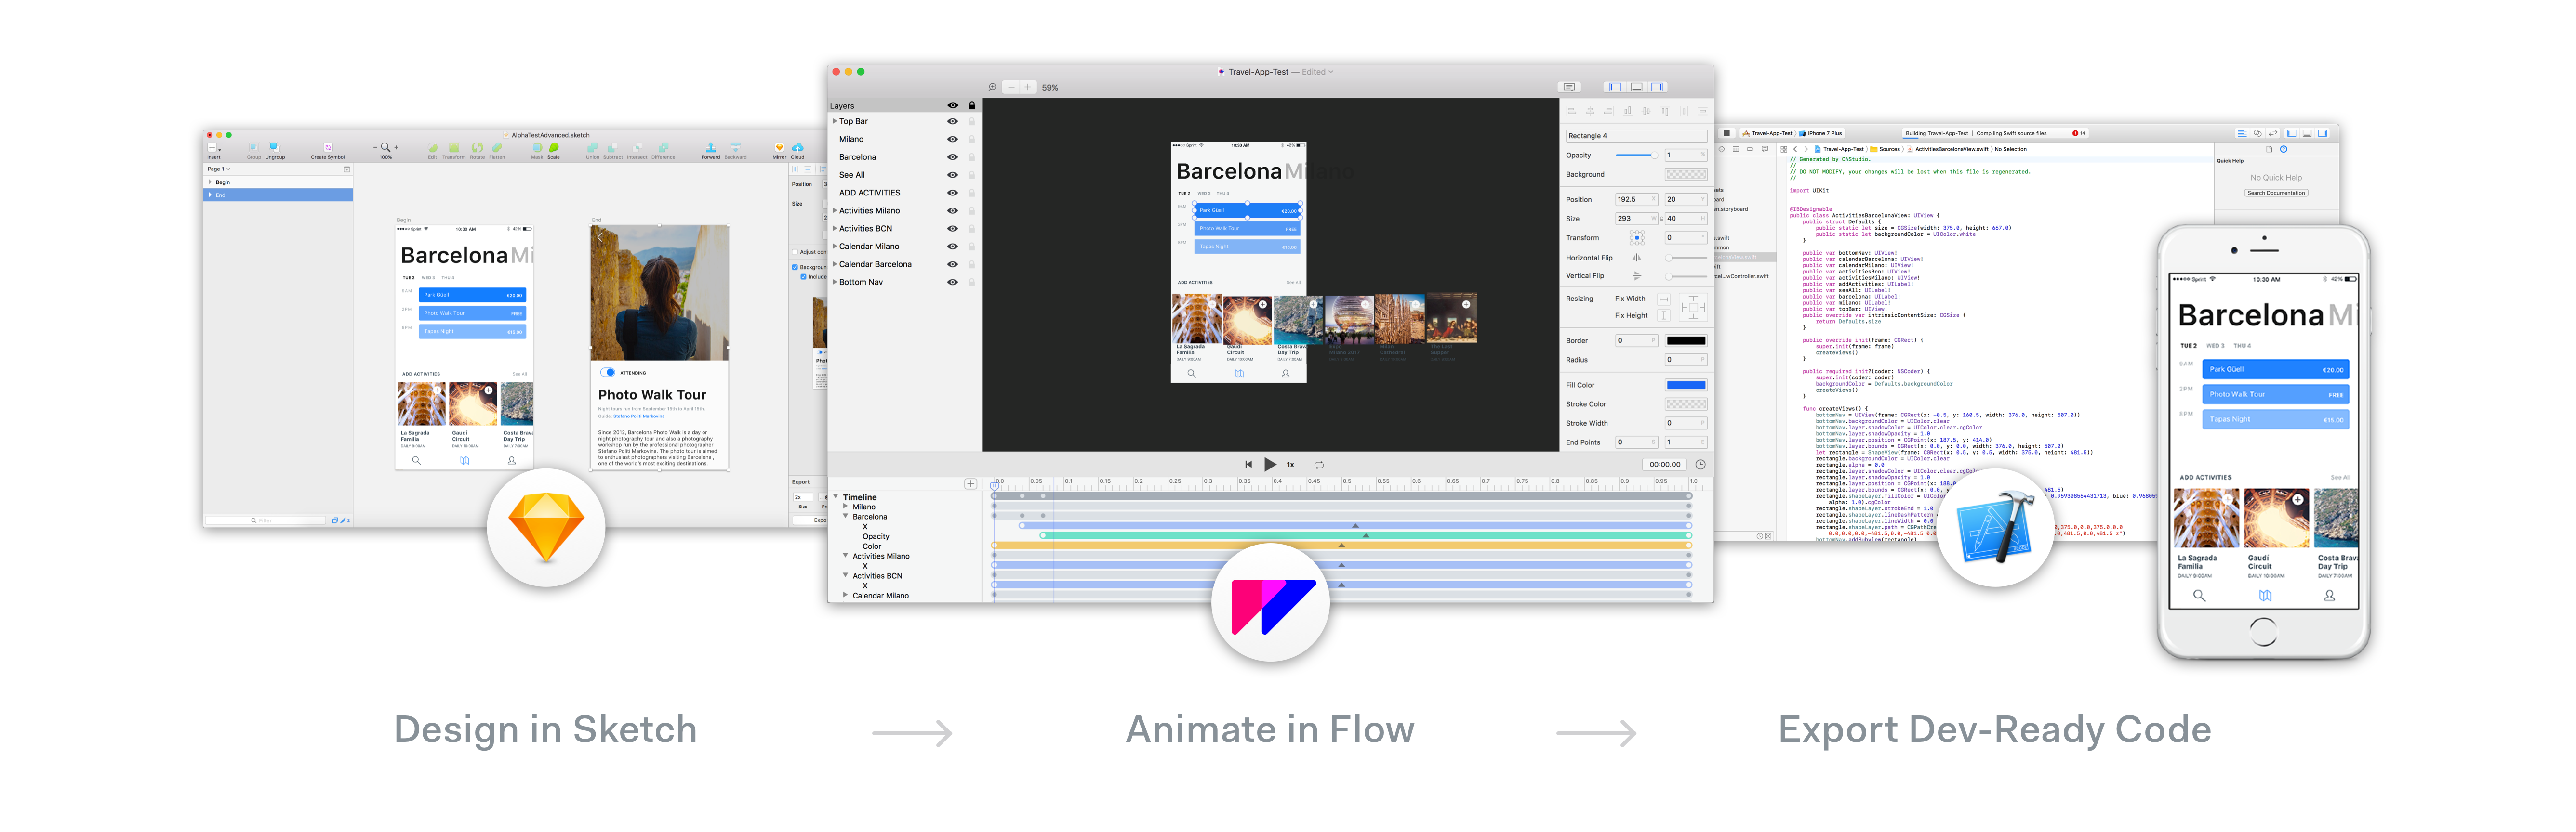The width and height of the screenshot is (2576, 832).
Task: Click the Ungroup icon in Sketch toolbar
Action: point(274,147)
